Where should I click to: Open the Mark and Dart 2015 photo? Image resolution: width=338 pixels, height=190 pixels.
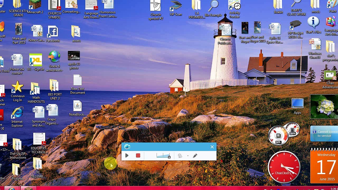pos(19,34)
